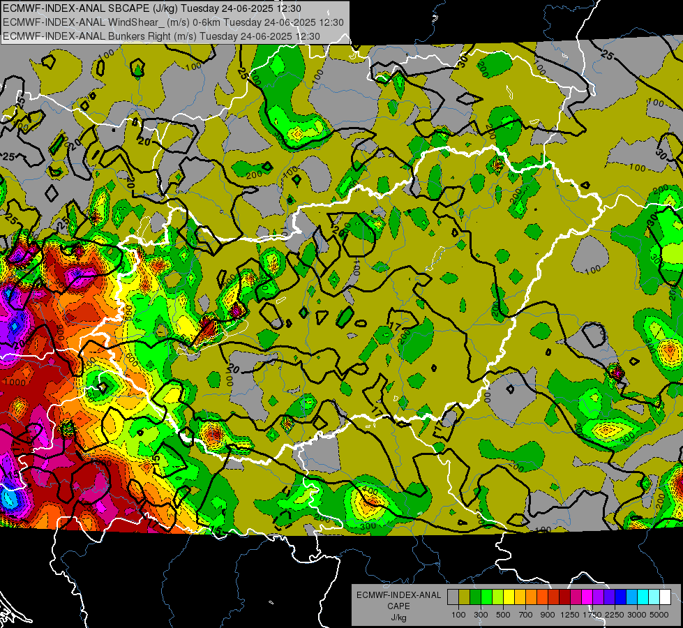This screenshot has height=628, width=683.
Task: Select the white swatch ending the legend
Action: [x=666, y=597]
